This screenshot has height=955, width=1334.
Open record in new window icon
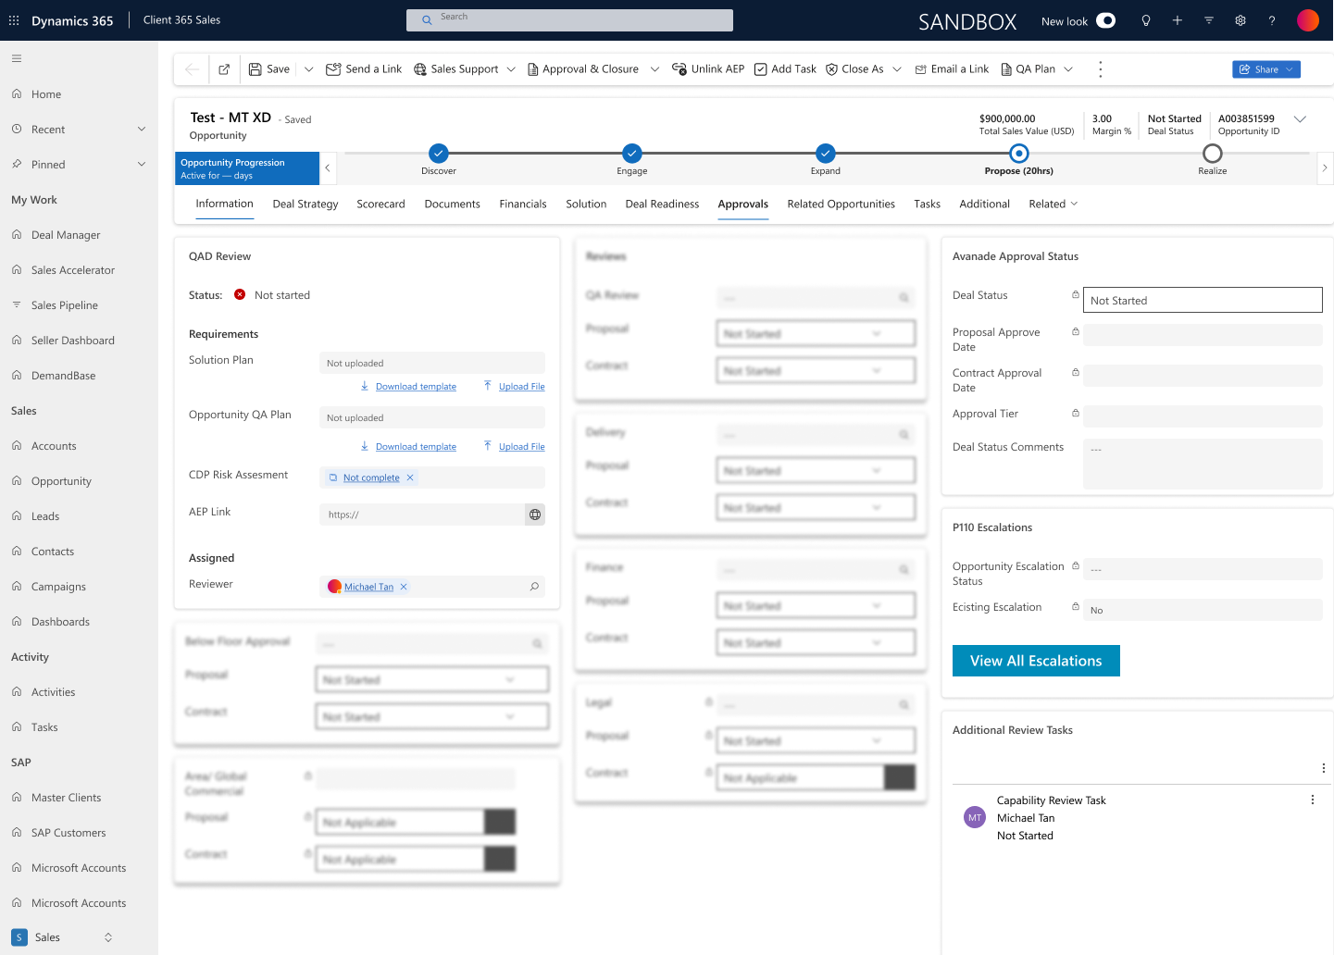point(224,69)
